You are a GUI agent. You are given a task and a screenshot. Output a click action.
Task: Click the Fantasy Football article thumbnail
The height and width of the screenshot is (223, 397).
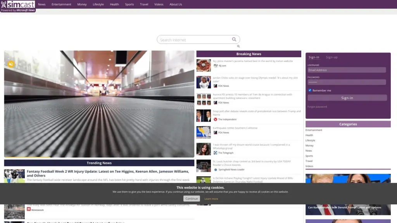[14, 176]
